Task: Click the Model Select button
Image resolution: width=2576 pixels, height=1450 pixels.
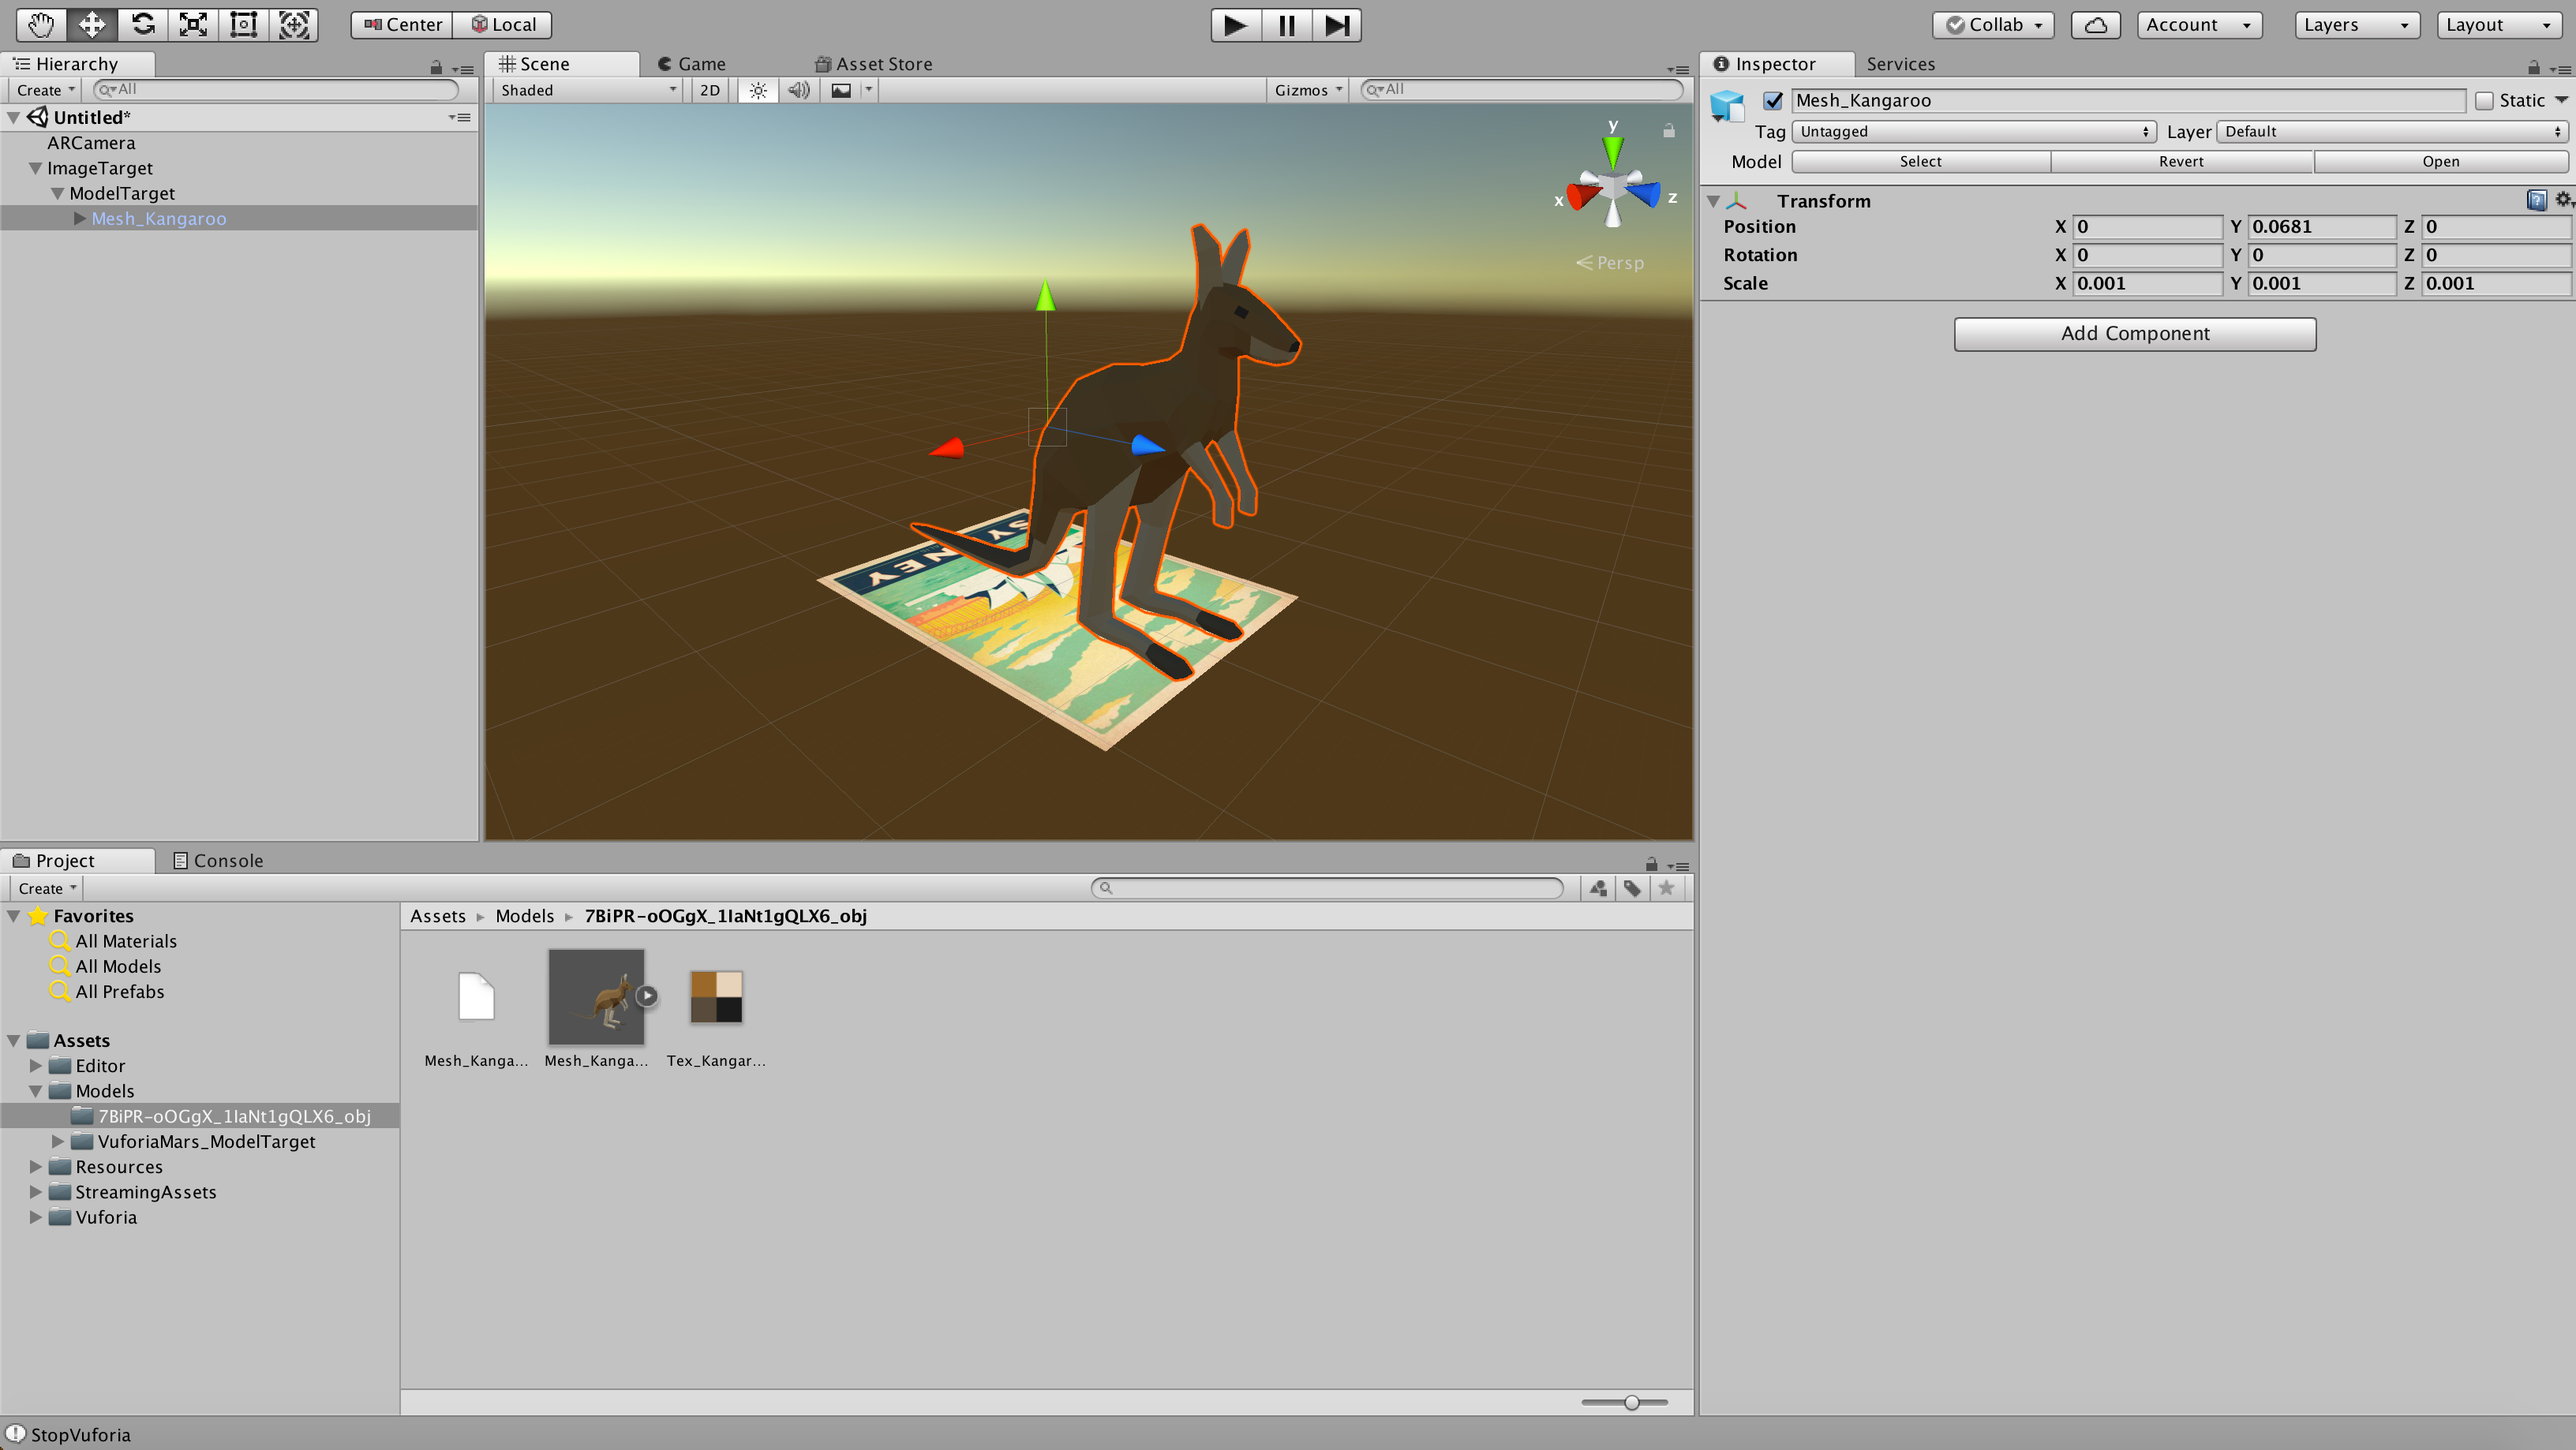Action: 1920,161
